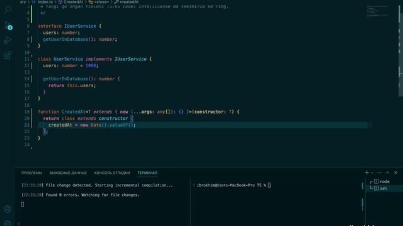This screenshot has height=226, width=403.
Task: Switch to the ПРОБЛЕМЫ panel tab
Action: click(31, 173)
